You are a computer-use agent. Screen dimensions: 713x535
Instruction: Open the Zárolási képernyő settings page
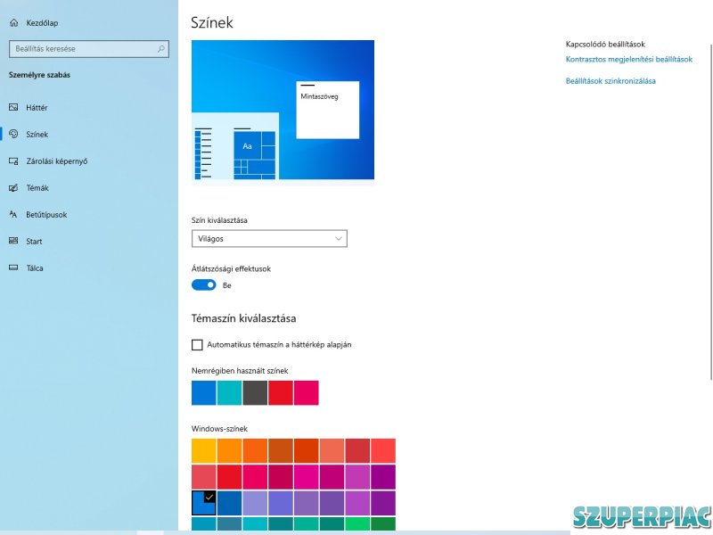pos(57,161)
